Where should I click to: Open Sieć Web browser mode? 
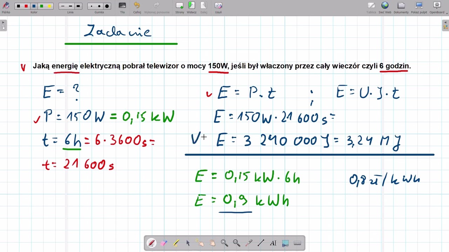coord(385,7)
